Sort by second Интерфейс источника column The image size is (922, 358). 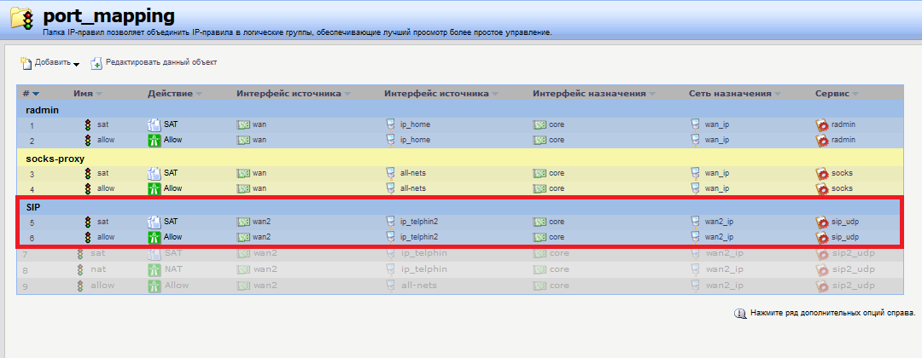[x=441, y=94]
